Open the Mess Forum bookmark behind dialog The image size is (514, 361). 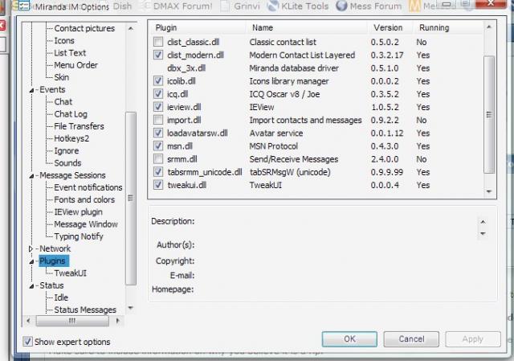[369, 6]
